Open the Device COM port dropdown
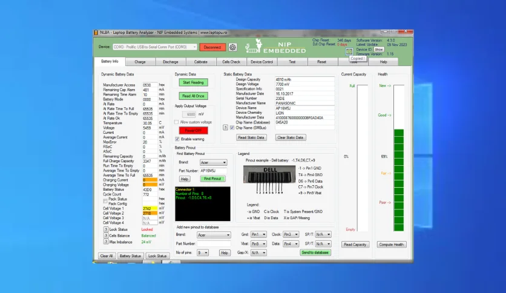The height and width of the screenshot is (293, 506). [x=155, y=47]
